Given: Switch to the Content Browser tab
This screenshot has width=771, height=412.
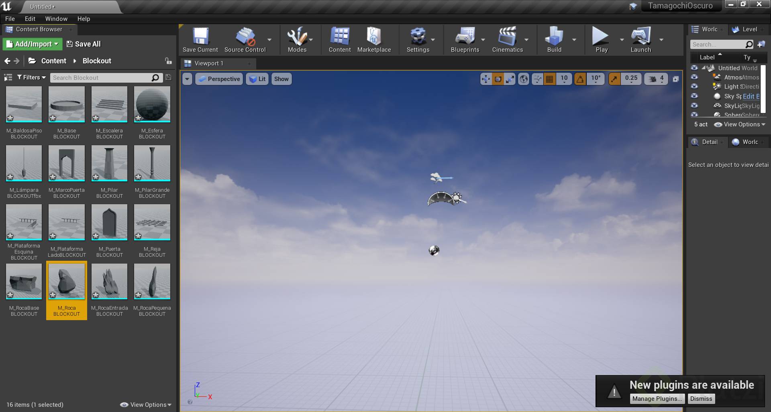Looking at the screenshot, I should click(x=39, y=29).
